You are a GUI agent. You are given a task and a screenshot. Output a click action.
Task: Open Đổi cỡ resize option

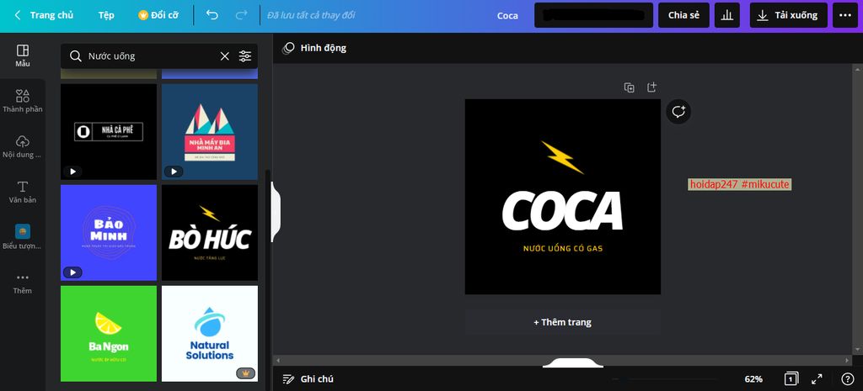pos(158,15)
